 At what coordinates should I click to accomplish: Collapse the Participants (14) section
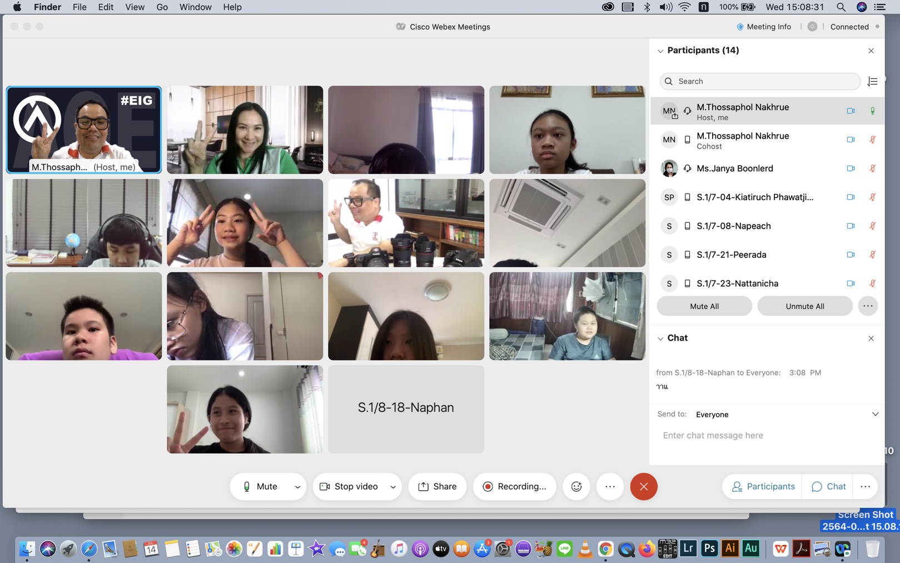pyautogui.click(x=660, y=51)
